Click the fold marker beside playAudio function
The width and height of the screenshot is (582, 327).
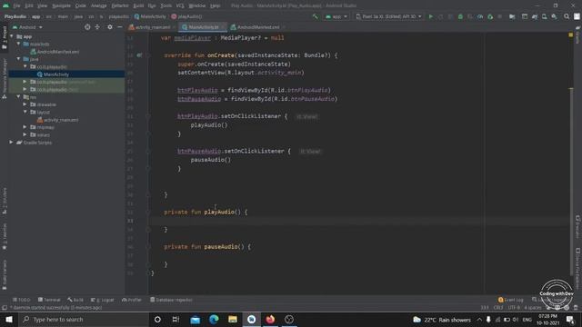coord(148,212)
